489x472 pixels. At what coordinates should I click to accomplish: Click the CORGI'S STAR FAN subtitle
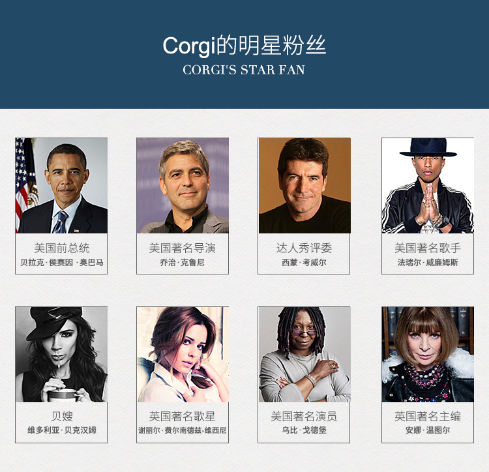point(244,70)
